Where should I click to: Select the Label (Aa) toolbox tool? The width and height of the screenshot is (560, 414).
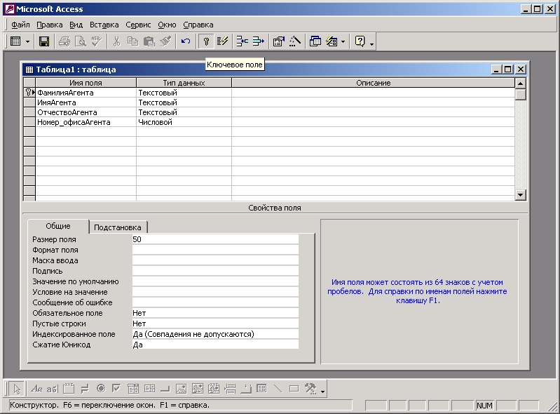(36, 389)
